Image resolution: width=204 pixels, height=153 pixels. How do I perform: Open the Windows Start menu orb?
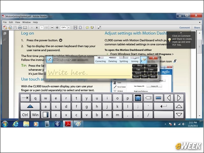(5, 124)
